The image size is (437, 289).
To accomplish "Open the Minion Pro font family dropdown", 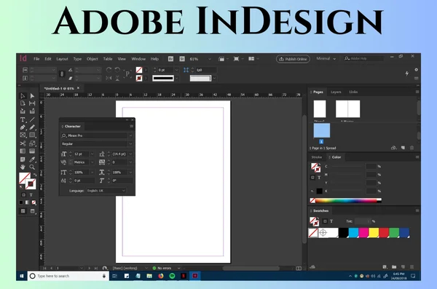I will [130, 135].
